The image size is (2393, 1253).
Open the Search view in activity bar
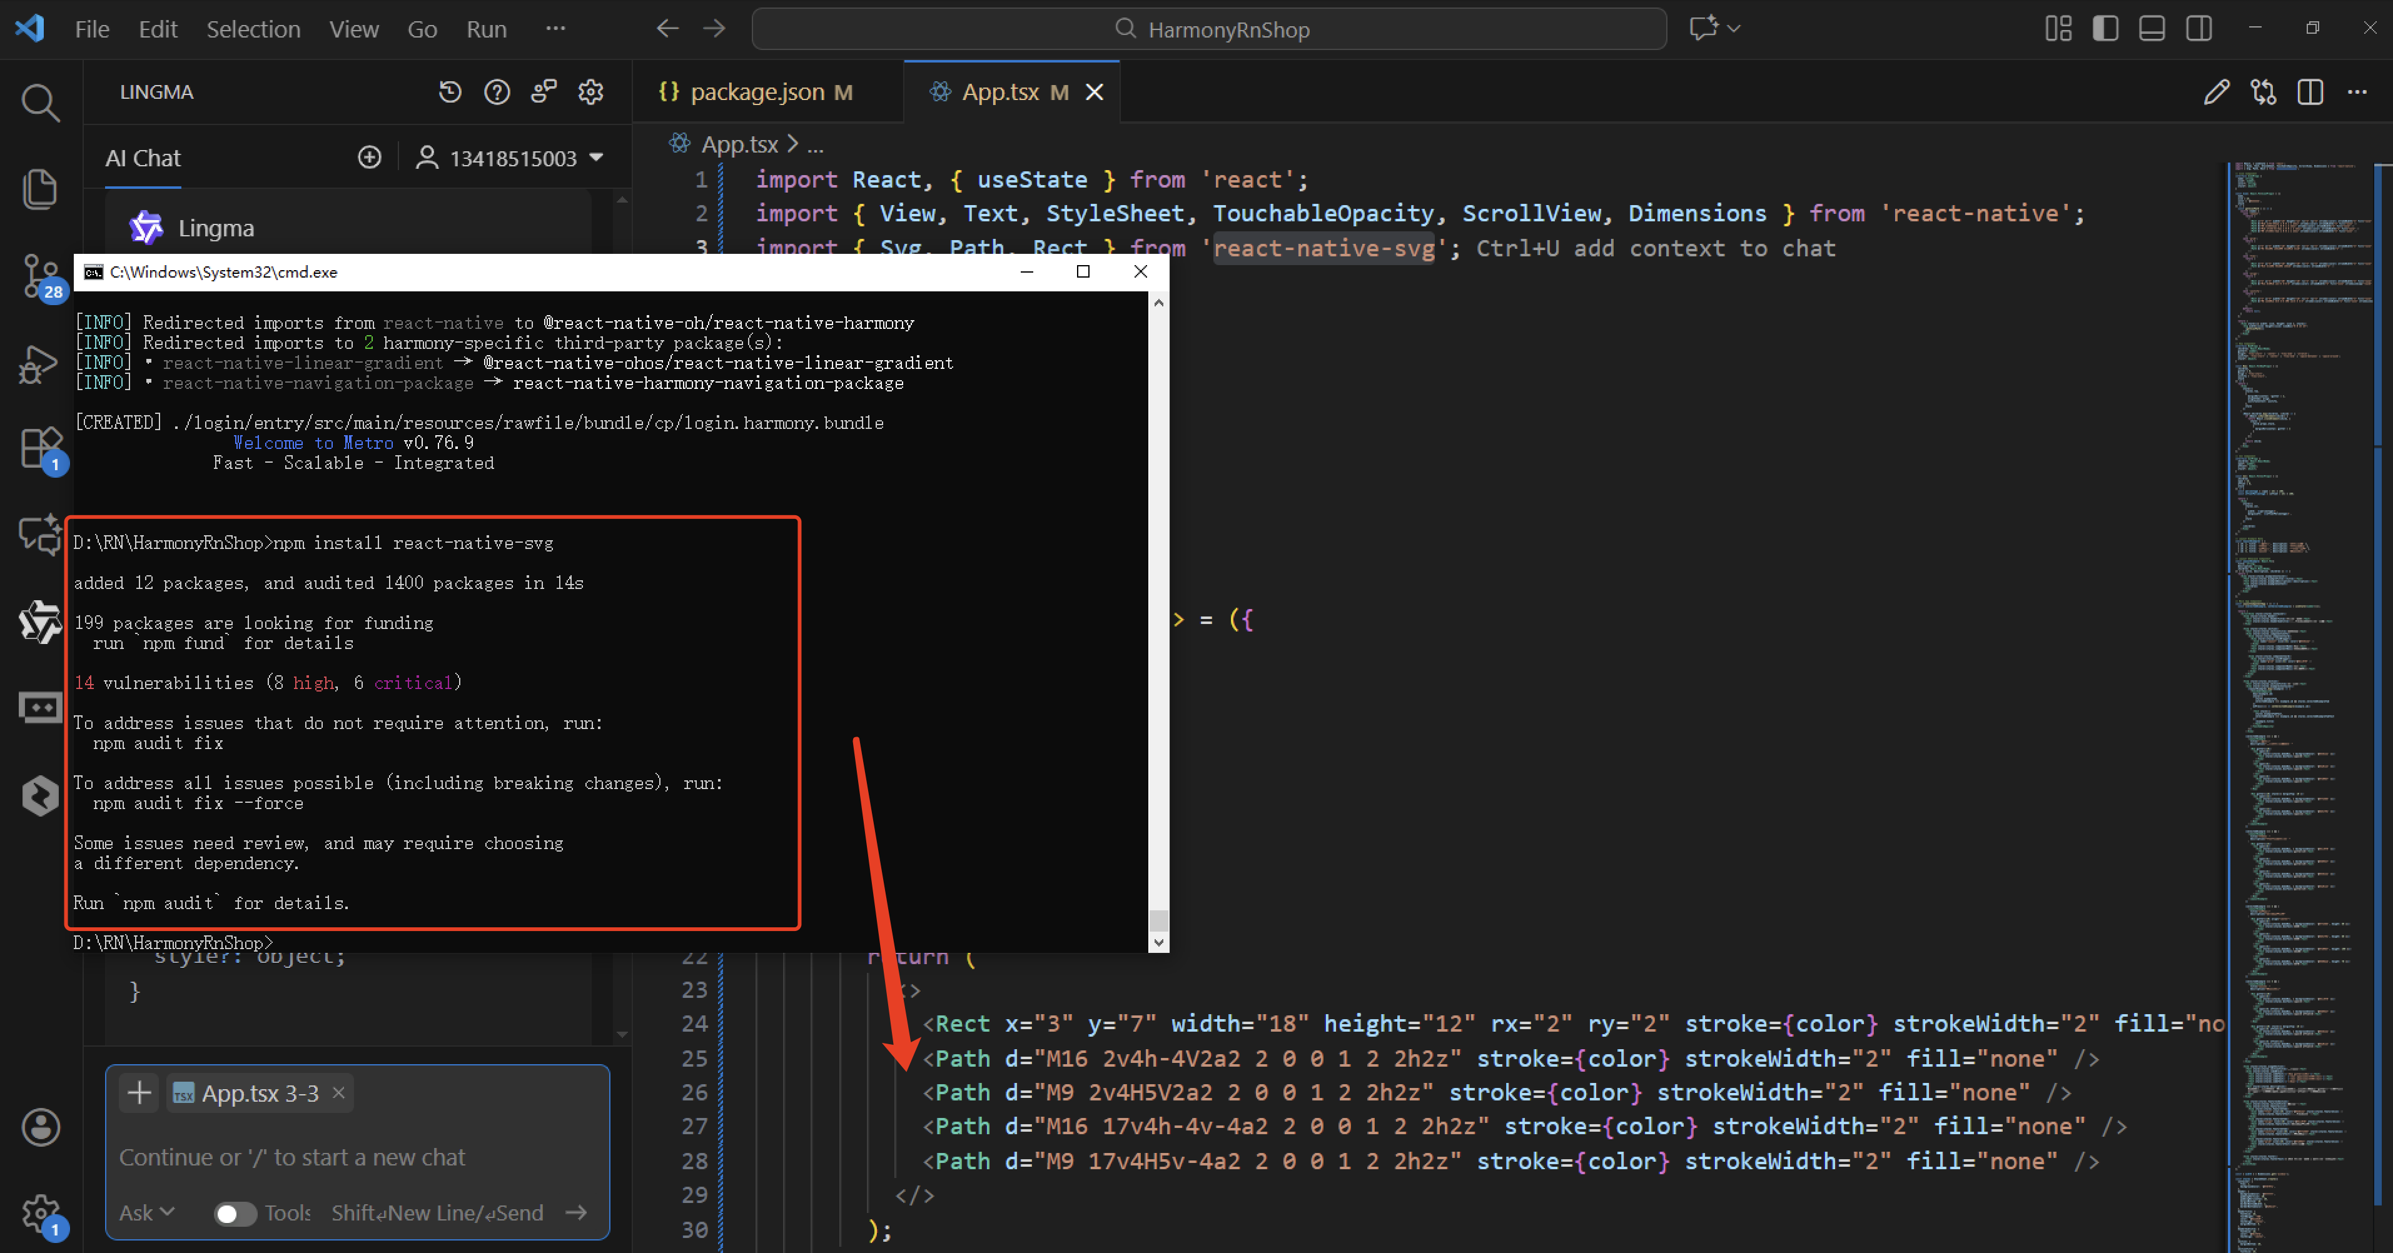[x=40, y=102]
